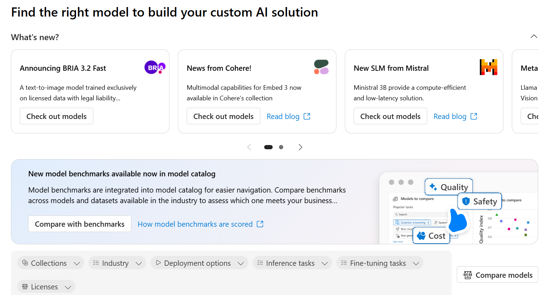Check out models in Mistral card
This screenshot has width=540, height=295.
tap(390, 116)
